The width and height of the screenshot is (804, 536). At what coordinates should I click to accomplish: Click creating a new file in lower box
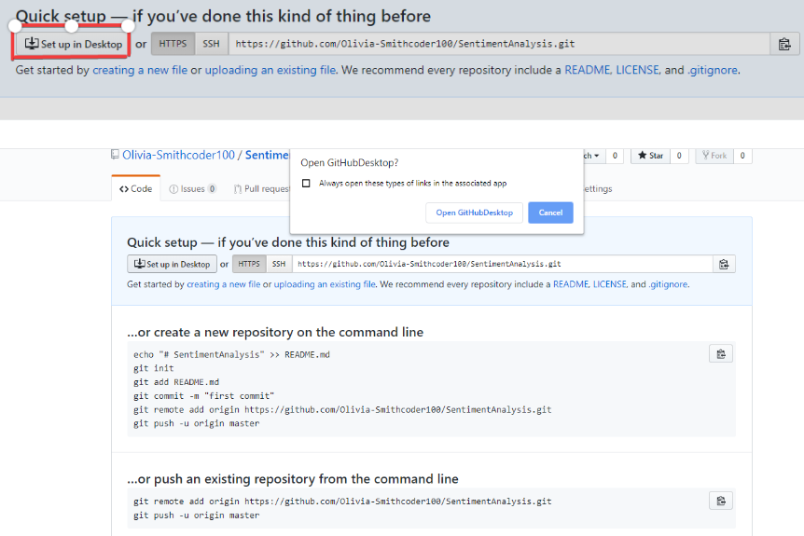(224, 284)
